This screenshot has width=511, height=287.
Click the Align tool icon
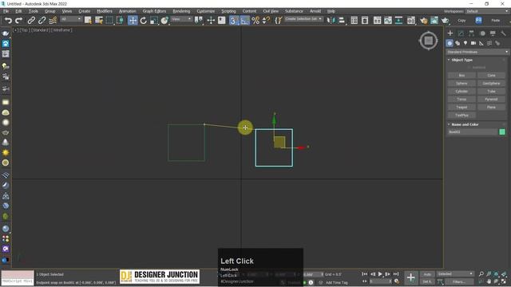pos(342,21)
